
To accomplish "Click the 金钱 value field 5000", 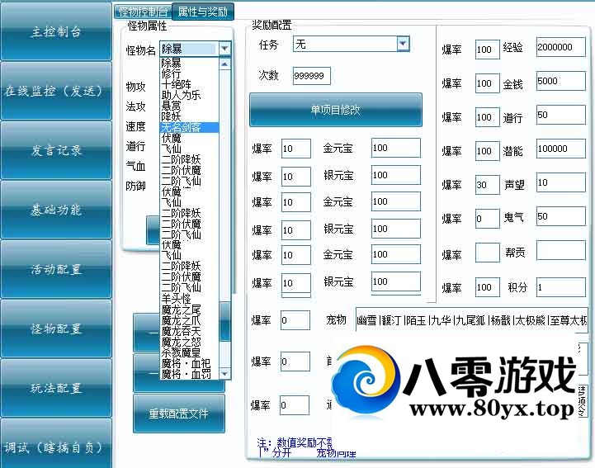I will [x=561, y=81].
